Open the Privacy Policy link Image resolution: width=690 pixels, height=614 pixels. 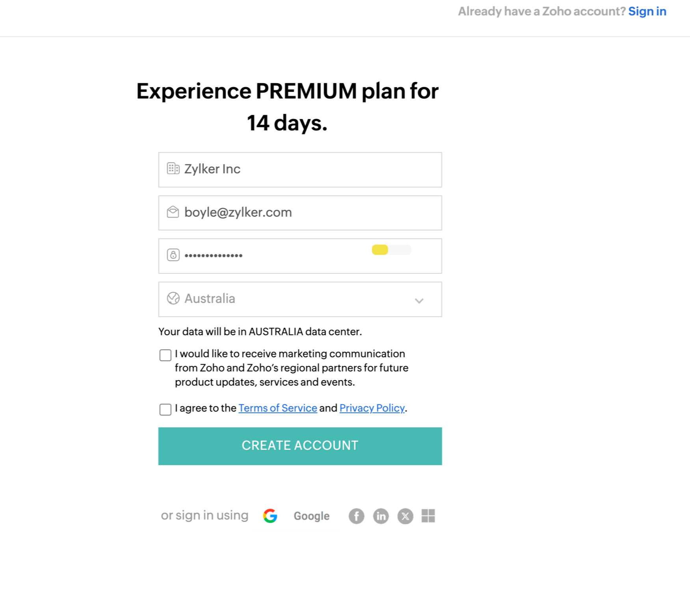pos(372,408)
